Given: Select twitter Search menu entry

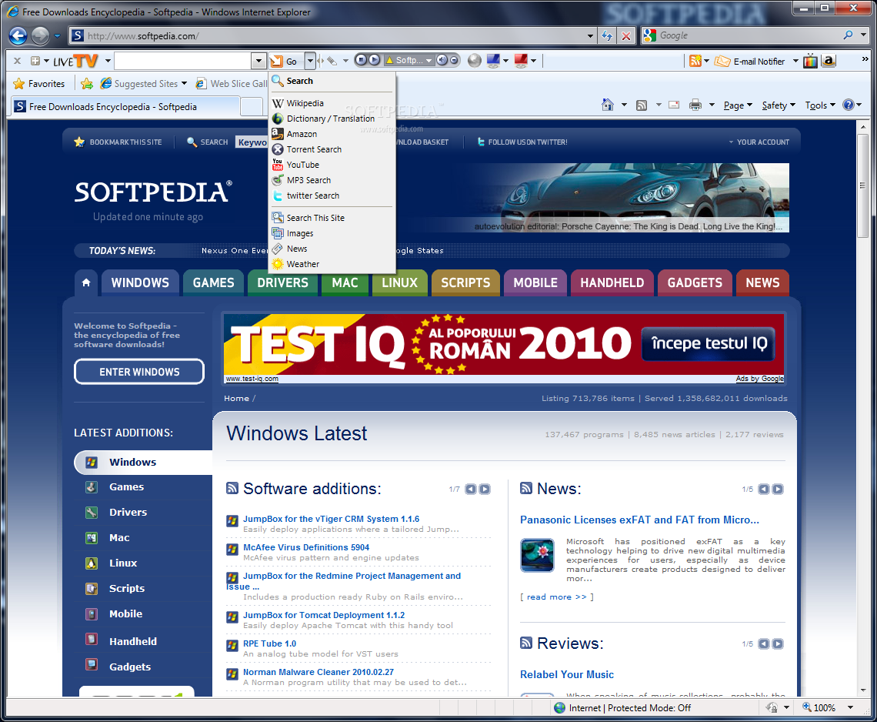Looking at the screenshot, I should [332, 196].
